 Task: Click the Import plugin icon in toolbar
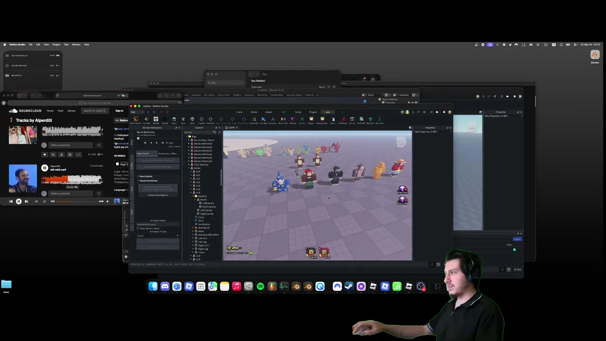(x=174, y=119)
